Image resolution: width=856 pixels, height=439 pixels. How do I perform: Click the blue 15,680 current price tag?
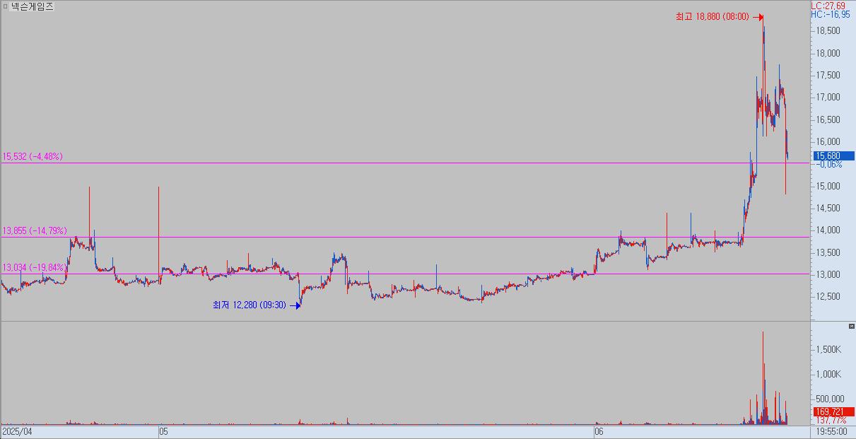click(833, 156)
